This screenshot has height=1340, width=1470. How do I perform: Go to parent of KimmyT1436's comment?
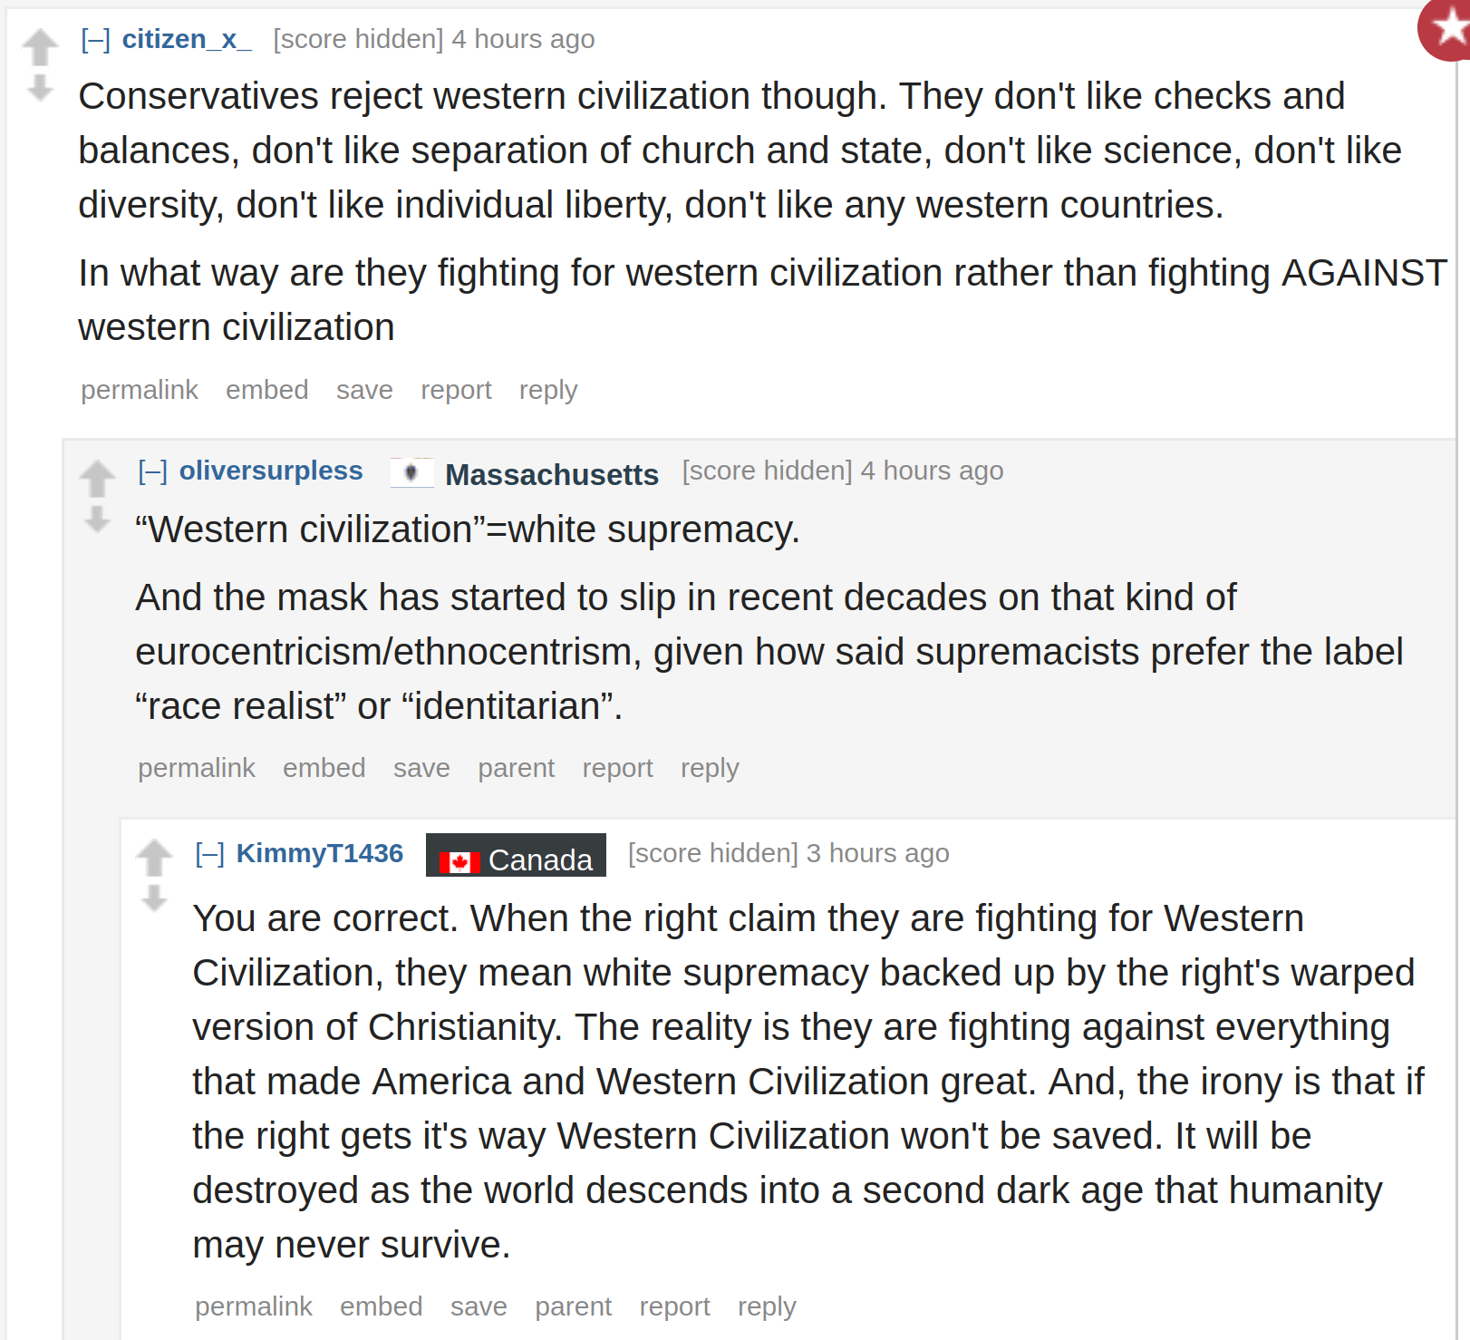(573, 1306)
